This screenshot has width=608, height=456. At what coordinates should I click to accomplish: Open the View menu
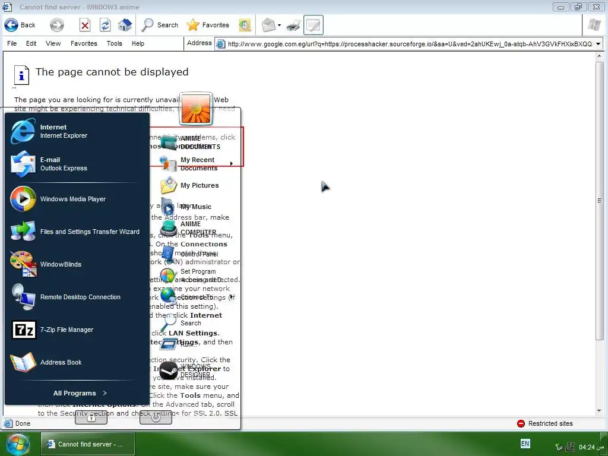(x=53, y=43)
